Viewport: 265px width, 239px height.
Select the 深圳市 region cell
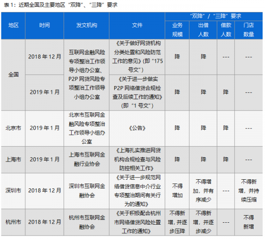click(x=13, y=191)
